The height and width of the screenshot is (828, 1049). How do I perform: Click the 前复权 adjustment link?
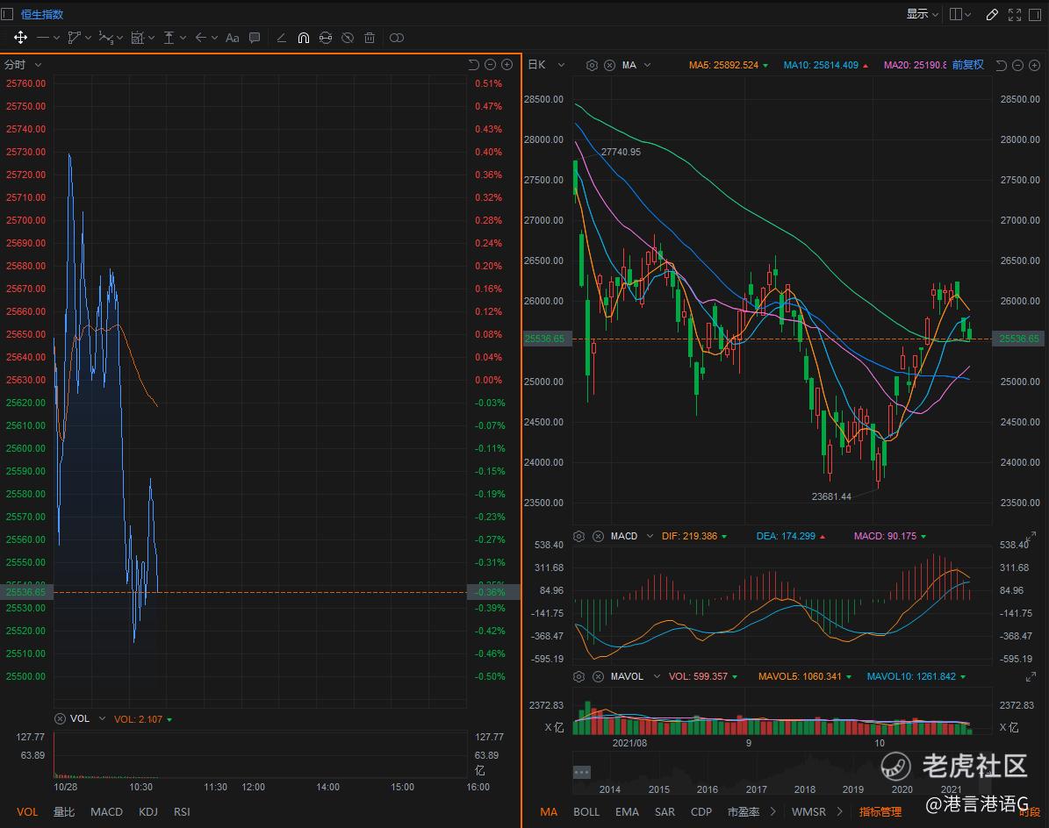click(967, 65)
